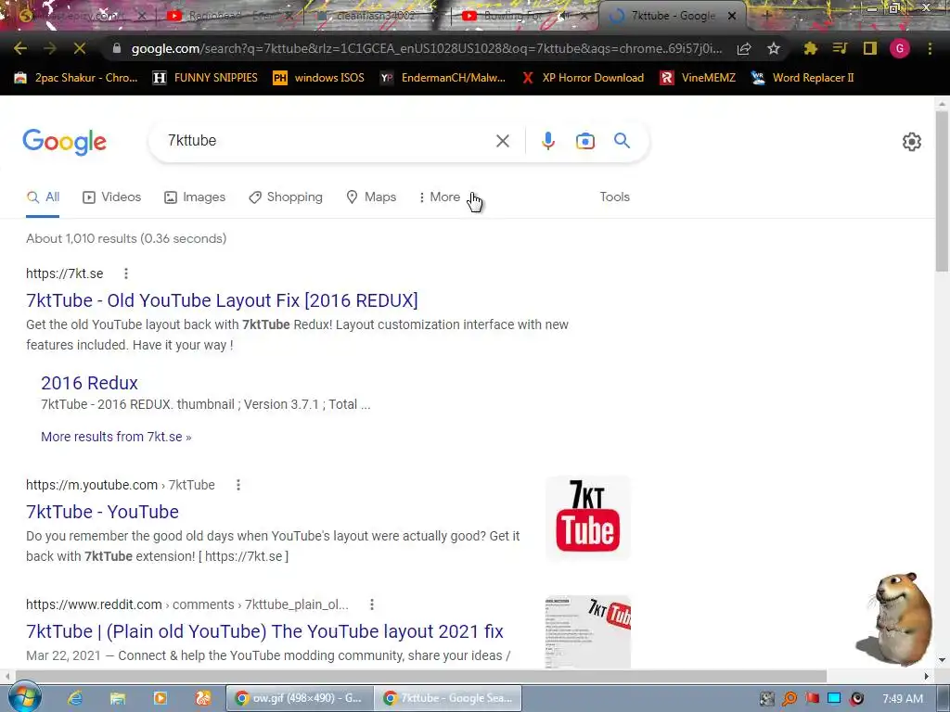This screenshot has height=712, width=950.
Task: Open the VineMEMZ bookmark
Action: pyautogui.click(x=698, y=78)
